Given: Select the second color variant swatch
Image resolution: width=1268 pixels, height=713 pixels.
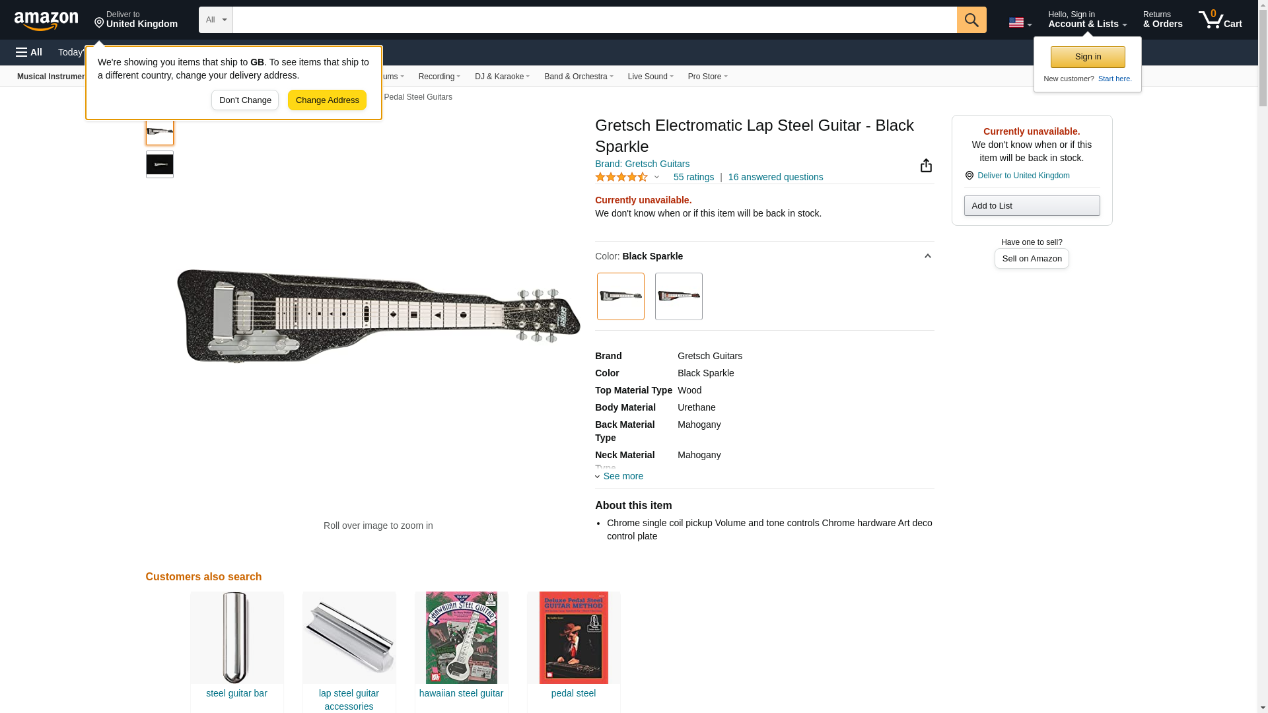Looking at the screenshot, I should point(678,296).
